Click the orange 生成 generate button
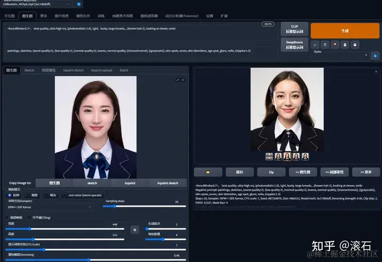382x262 pixels. click(x=345, y=31)
